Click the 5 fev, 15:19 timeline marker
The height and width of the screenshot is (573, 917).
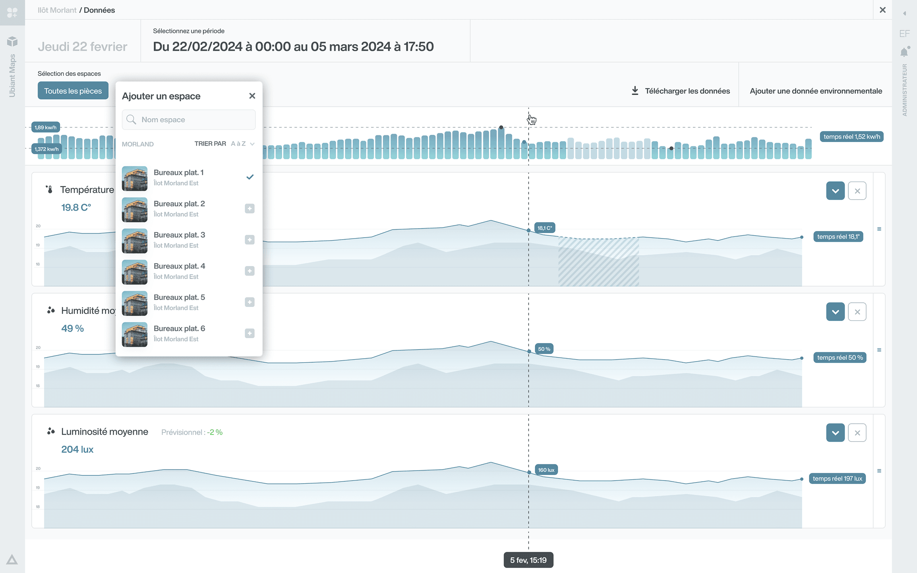528,560
